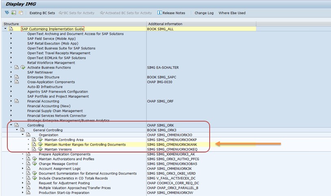
Task: Open documentation icon for Maintain Versions
Action: [34, 149]
